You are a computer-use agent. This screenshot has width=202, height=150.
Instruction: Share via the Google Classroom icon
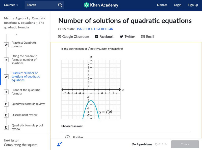(x=60, y=37)
